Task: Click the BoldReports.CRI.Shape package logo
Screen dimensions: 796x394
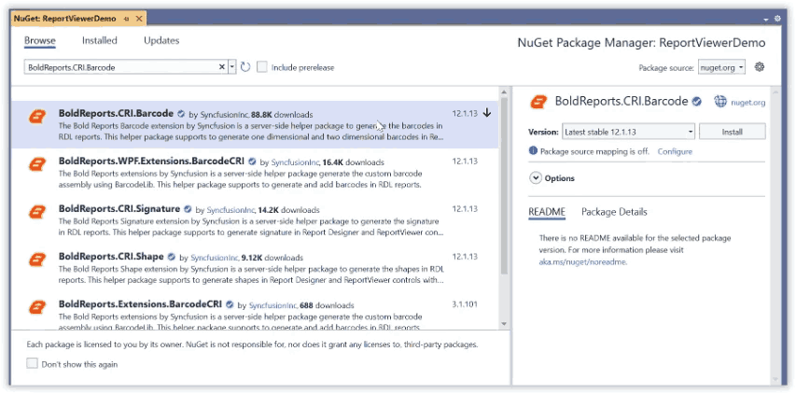Action: click(37, 259)
